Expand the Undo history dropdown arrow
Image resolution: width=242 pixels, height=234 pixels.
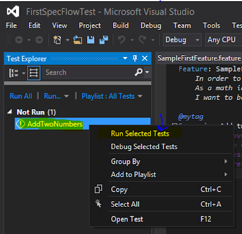[x=132, y=40]
